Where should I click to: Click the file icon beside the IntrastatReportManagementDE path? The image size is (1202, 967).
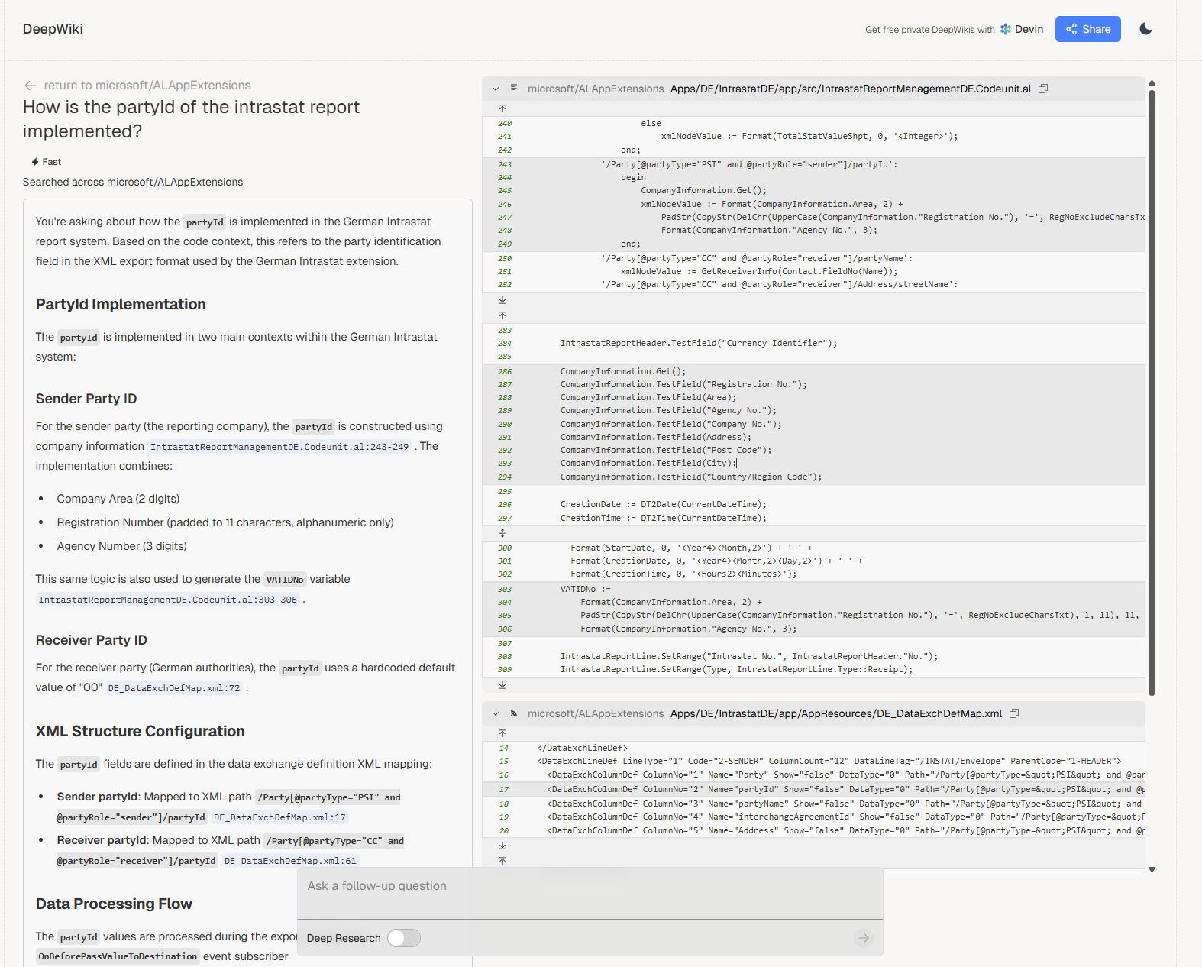(514, 89)
